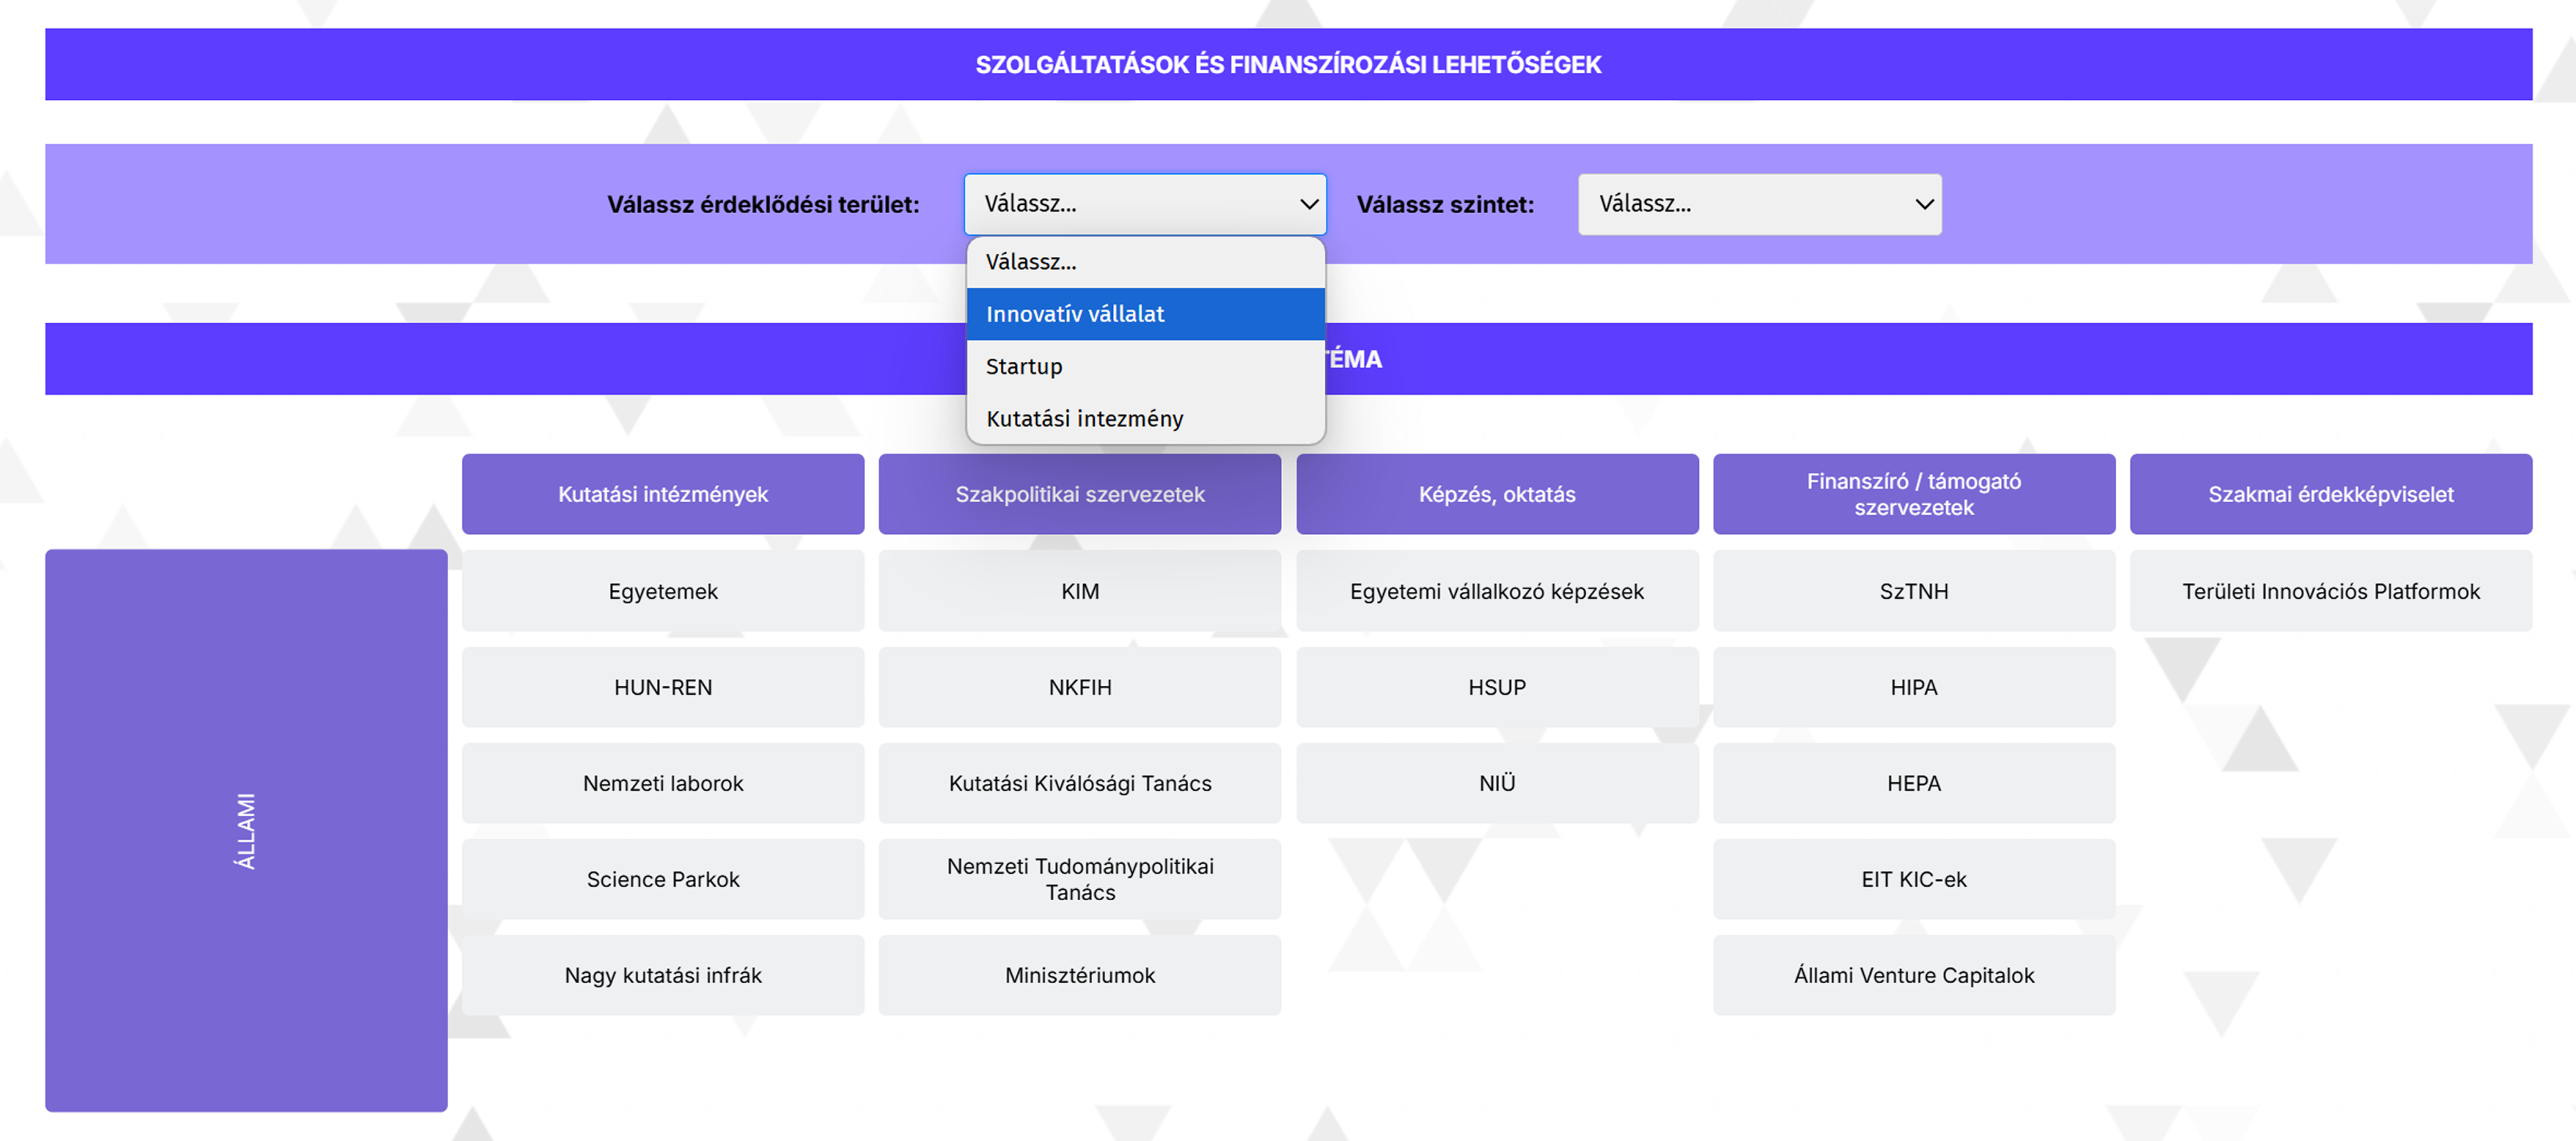This screenshot has width=2576, height=1141.
Task: Open the érdeklődési terület dropdown
Action: click(x=1144, y=204)
